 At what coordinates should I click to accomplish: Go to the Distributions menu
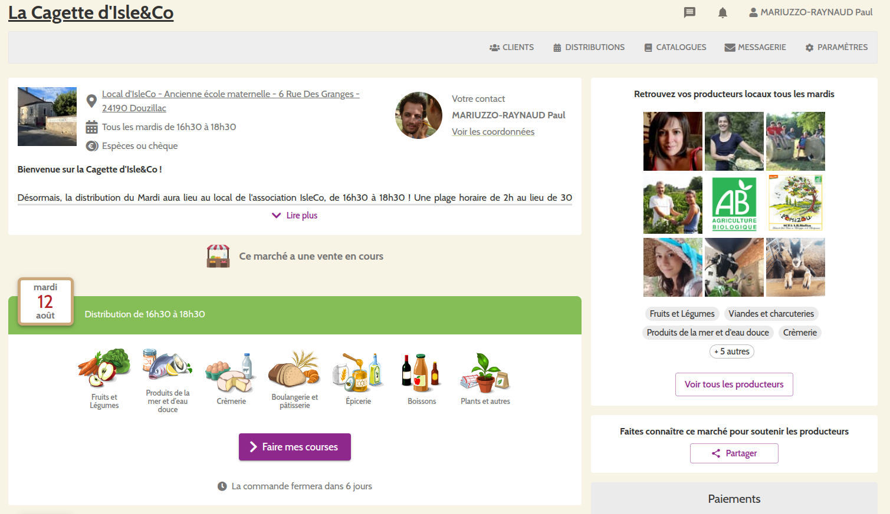[589, 47]
